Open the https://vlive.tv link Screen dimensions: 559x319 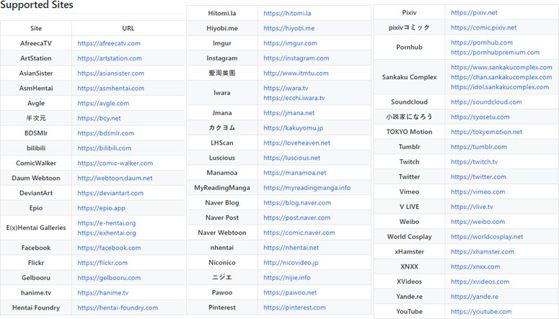[472, 206]
